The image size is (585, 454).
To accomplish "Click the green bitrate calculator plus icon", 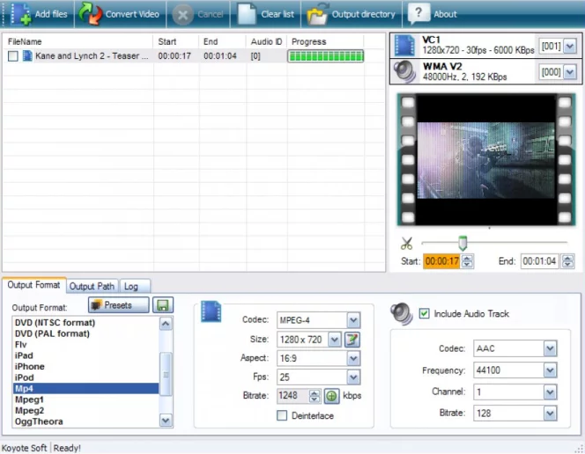I will (x=331, y=396).
